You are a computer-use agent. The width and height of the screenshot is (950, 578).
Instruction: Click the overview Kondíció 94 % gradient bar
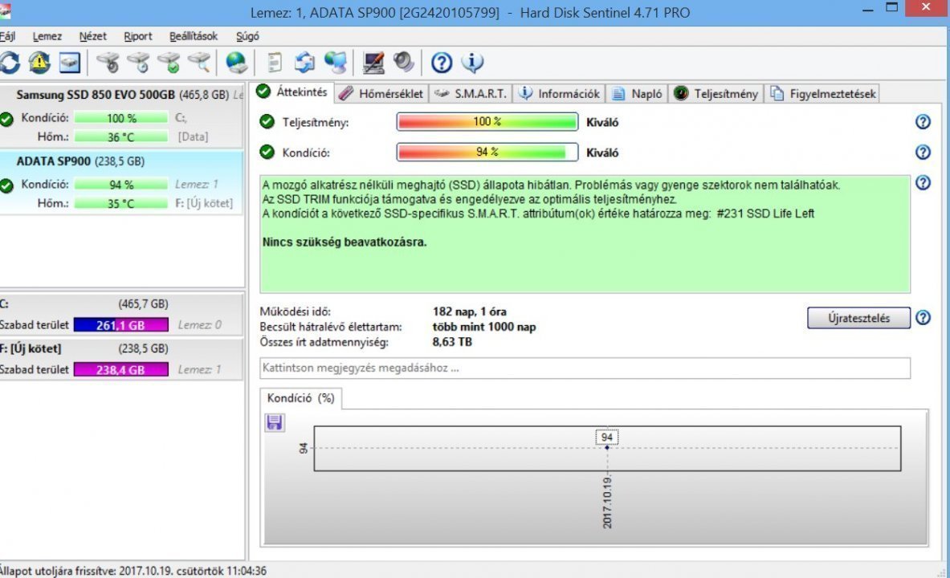[x=487, y=152]
